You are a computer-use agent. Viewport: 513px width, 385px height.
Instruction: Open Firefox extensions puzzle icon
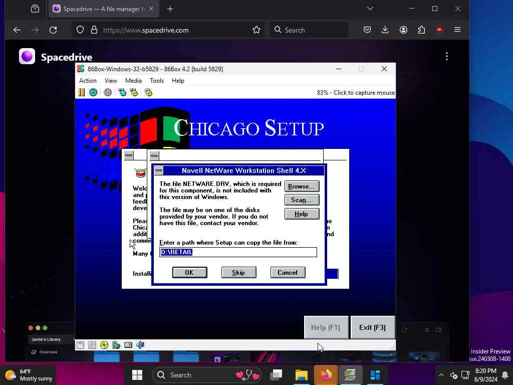(x=421, y=30)
